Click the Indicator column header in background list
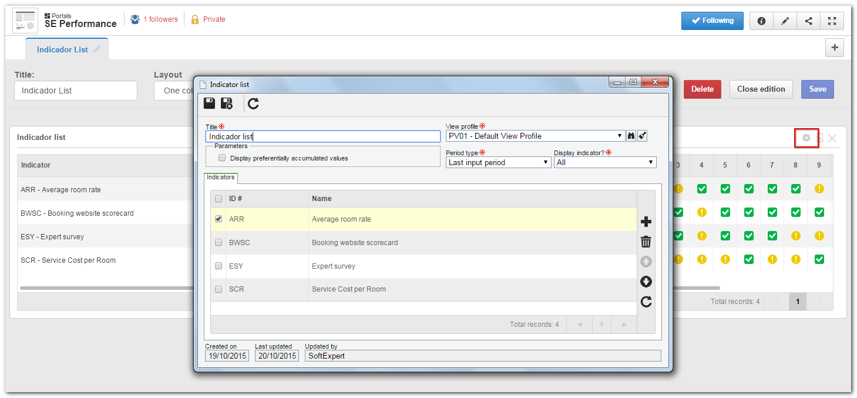857x398 pixels. click(106, 165)
